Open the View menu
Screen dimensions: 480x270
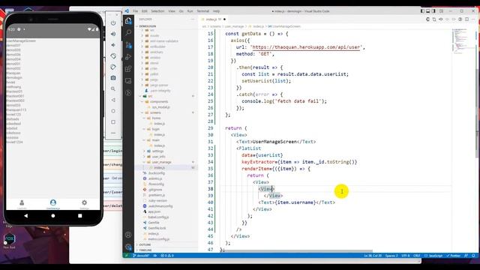(172, 11)
